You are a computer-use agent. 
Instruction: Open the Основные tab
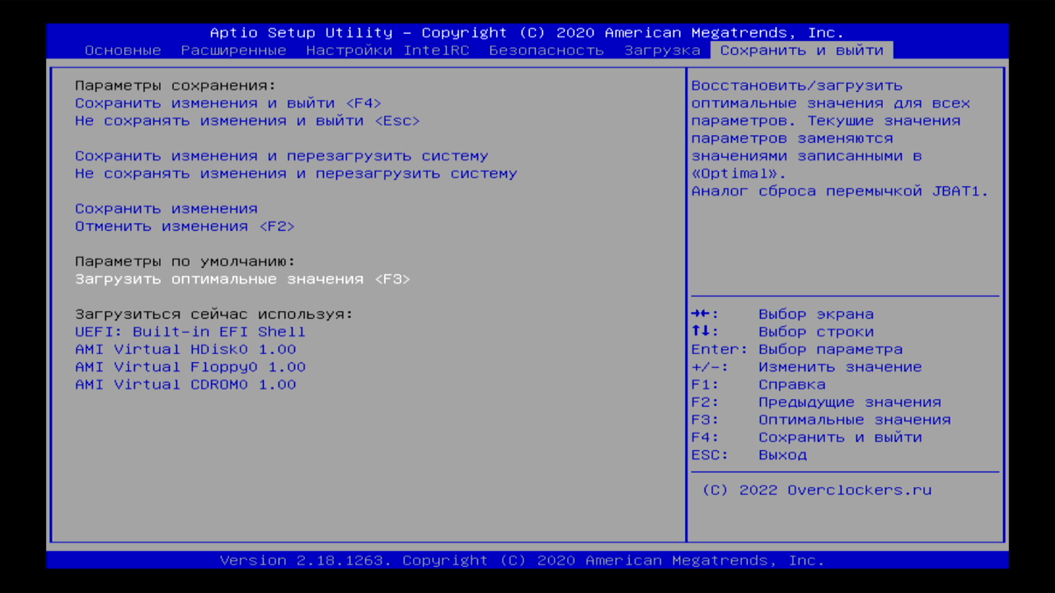point(123,51)
